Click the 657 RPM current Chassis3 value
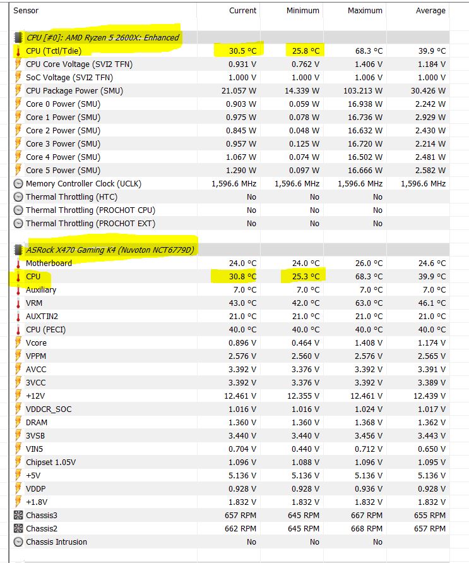Image resolution: width=469 pixels, height=563 pixels. pos(240,516)
